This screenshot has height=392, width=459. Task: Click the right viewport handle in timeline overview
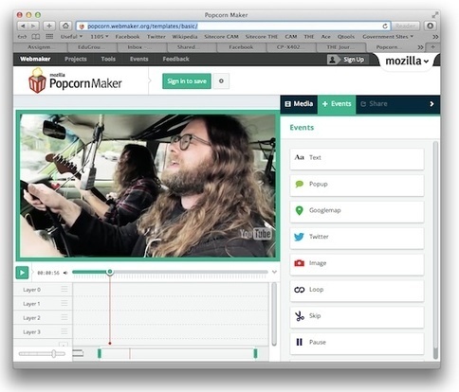click(x=255, y=353)
